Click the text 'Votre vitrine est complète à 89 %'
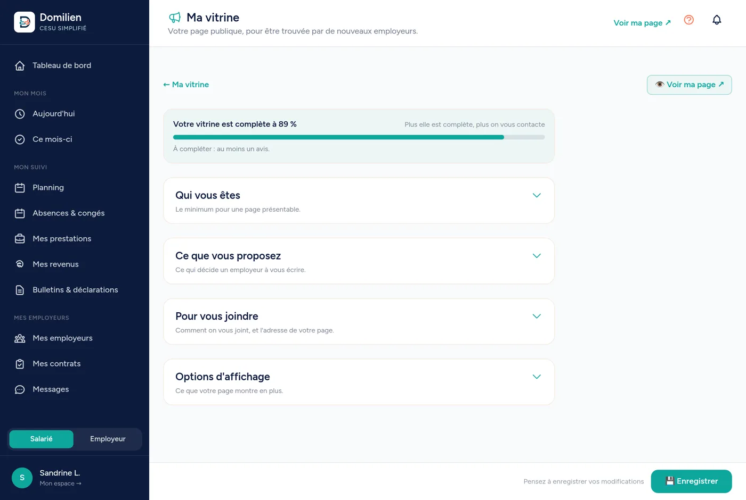This screenshot has width=746, height=500. (235, 124)
